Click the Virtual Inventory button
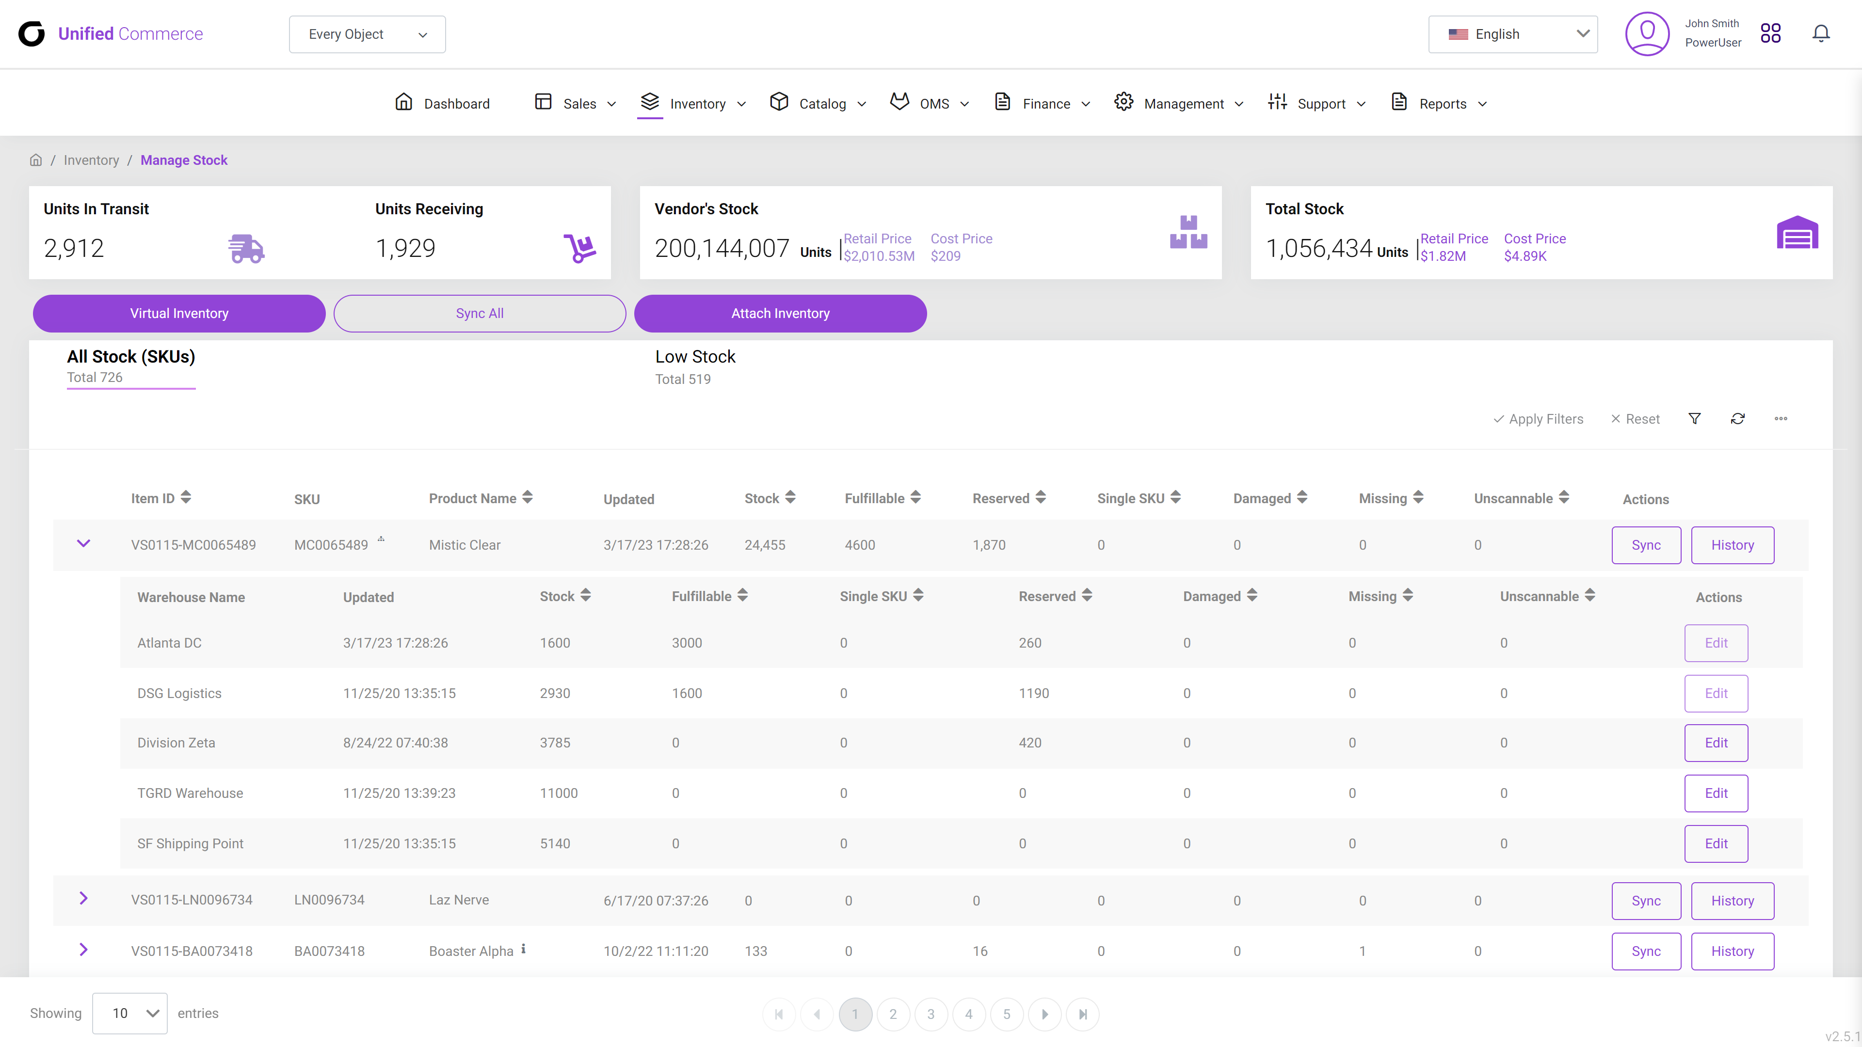The image size is (1862, 1047). pyautogui.click(x=178, y=314)
